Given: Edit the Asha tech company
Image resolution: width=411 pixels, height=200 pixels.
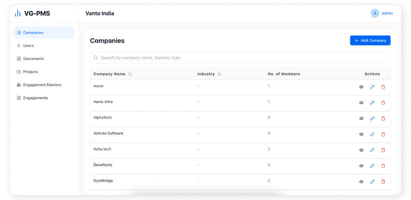Looking at the screenshot, I should [x=372, y=150].
